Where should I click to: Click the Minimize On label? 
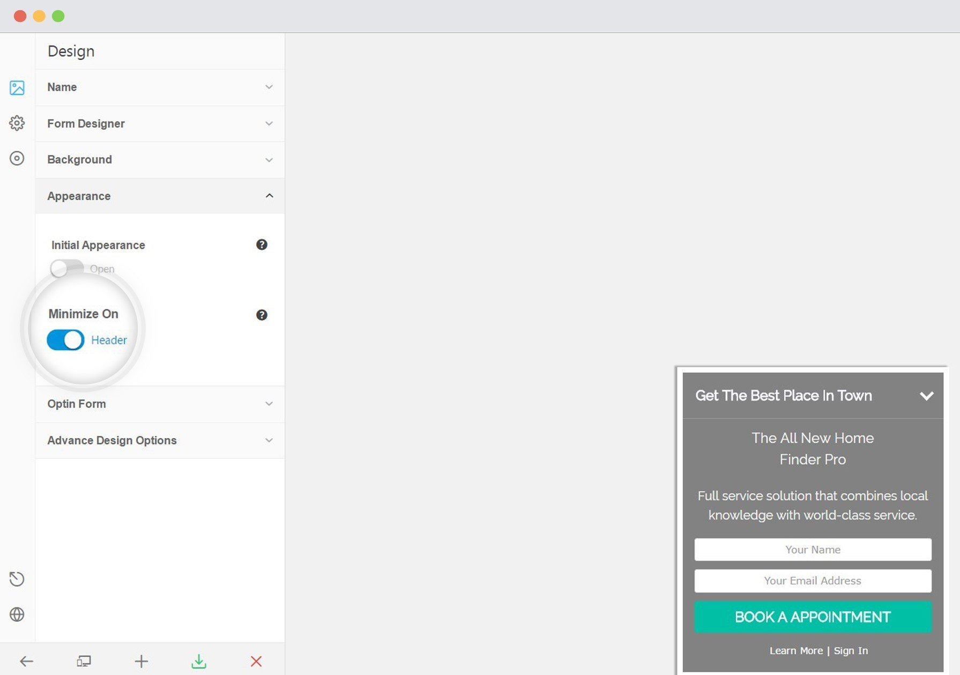pos(83,314)
